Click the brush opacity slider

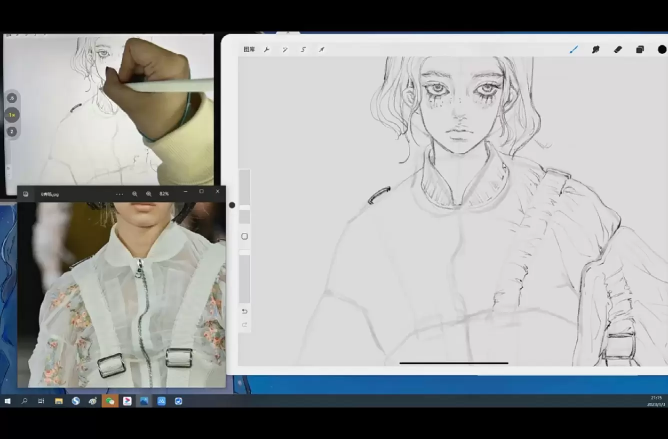pos(244,277)
